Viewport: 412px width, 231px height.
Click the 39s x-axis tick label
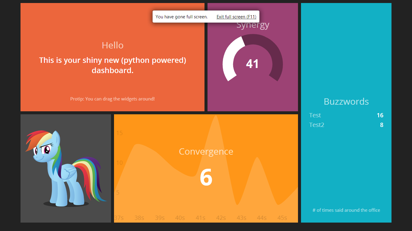[160, 218]
